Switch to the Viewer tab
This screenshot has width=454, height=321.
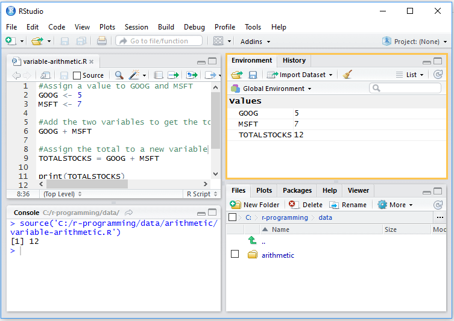tap(358, 190)
